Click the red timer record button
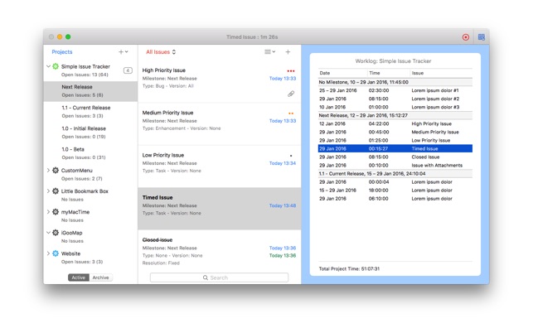This screenshot has width=533, height=333. [465, 37]
